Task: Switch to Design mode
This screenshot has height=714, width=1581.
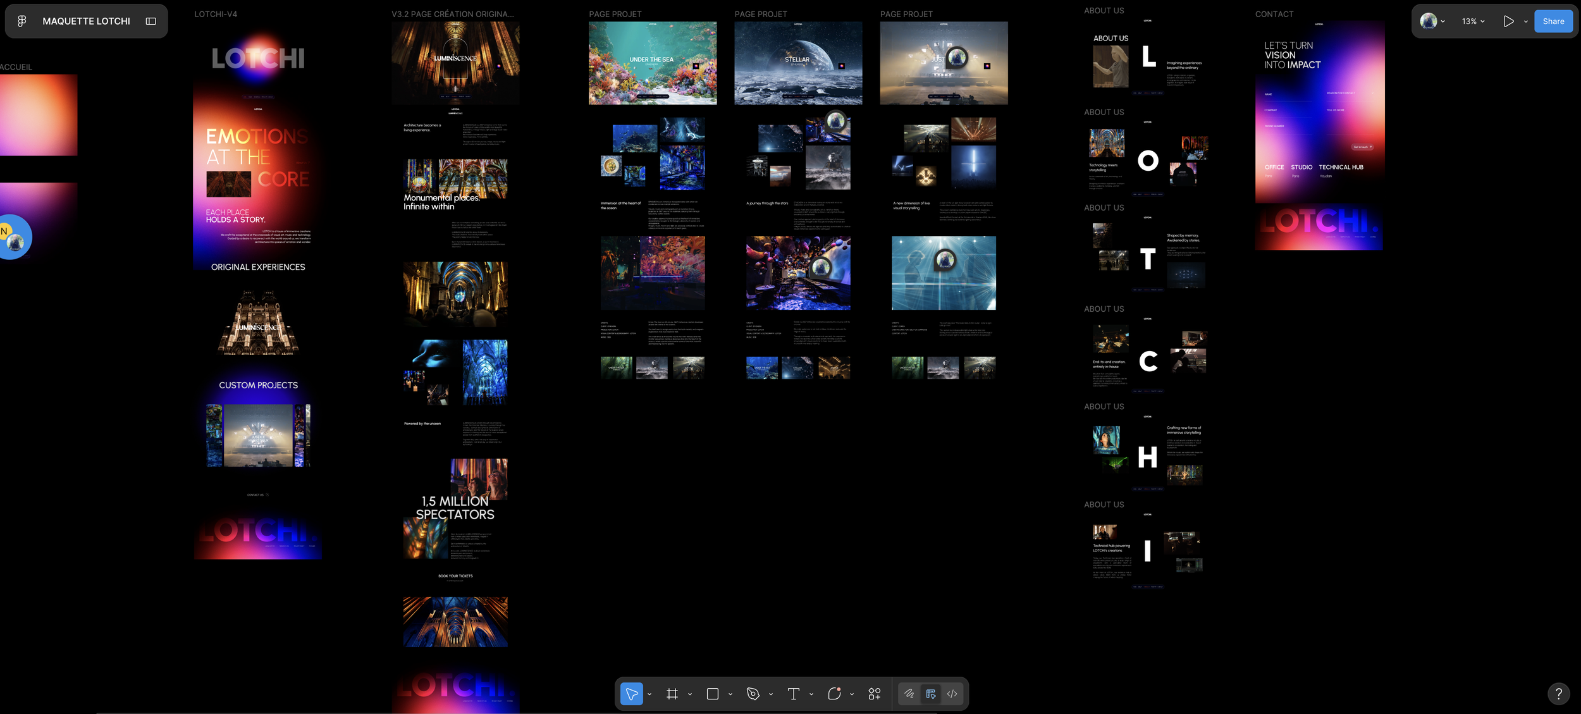Action: pos(931,694)
